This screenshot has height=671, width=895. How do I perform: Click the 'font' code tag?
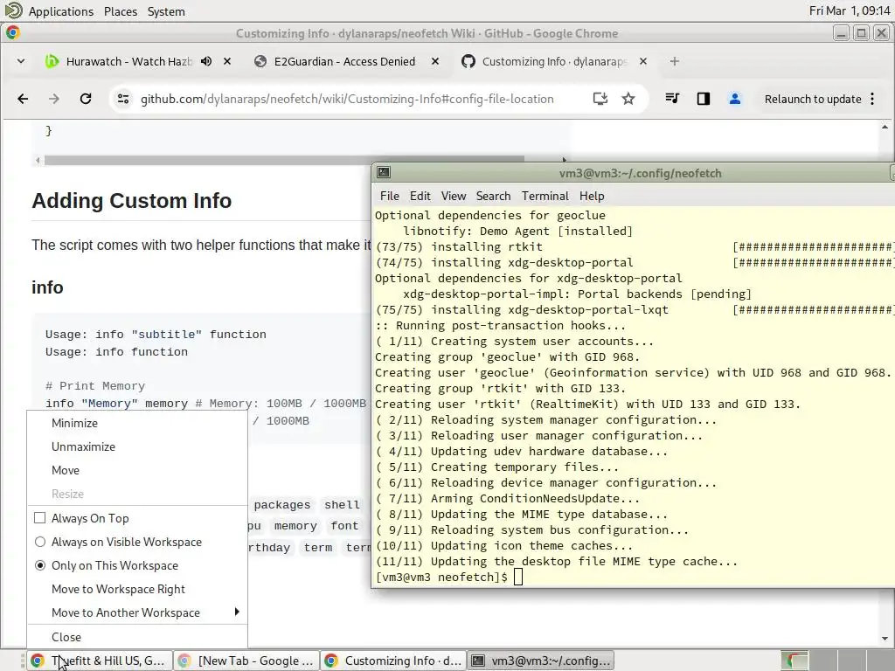coord(344,525)
